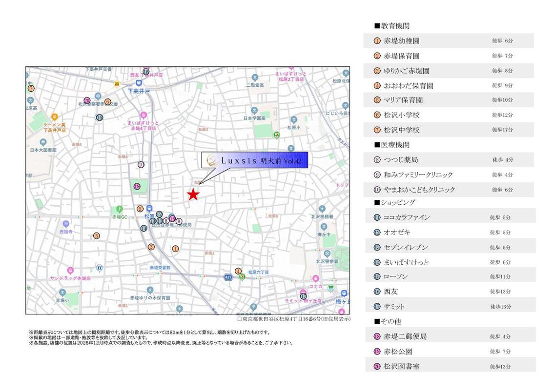Select ココカラファイン in the shopping list
The height and width of the screenshot is (390, 553).
406,217
